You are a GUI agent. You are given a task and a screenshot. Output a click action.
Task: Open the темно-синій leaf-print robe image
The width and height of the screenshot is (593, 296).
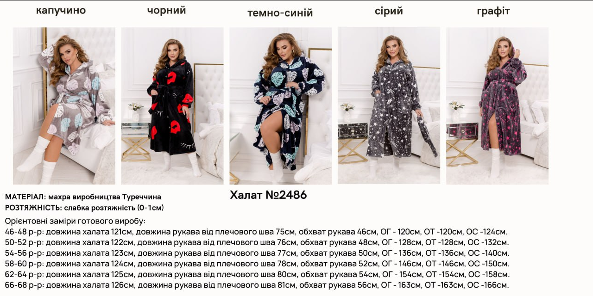coord(281,106)
